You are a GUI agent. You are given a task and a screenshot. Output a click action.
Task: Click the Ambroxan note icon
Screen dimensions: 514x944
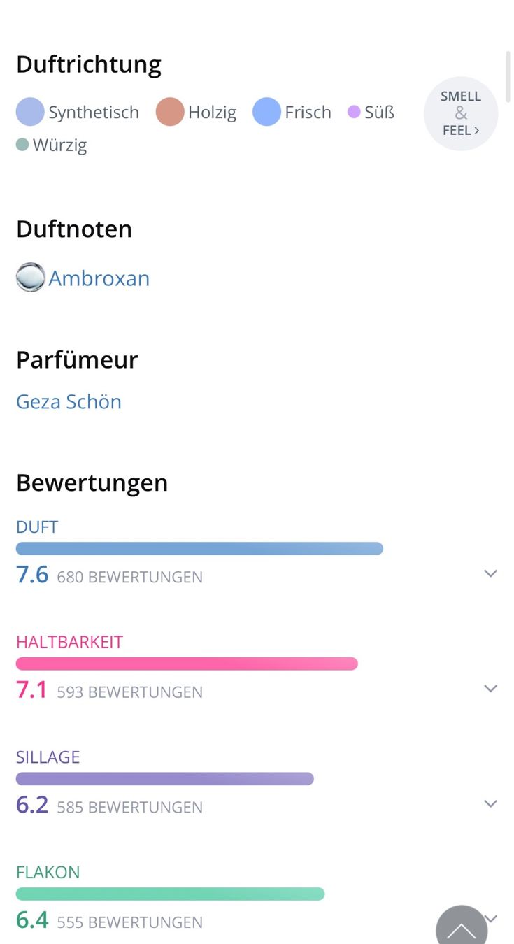30,278
